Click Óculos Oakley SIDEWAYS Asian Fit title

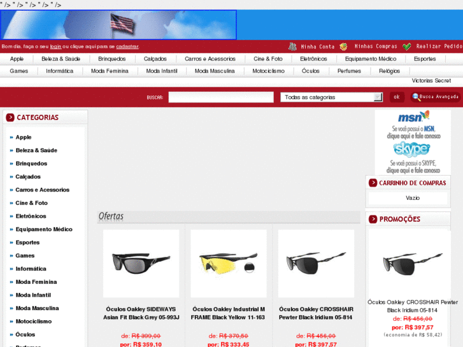coord(141,313)
